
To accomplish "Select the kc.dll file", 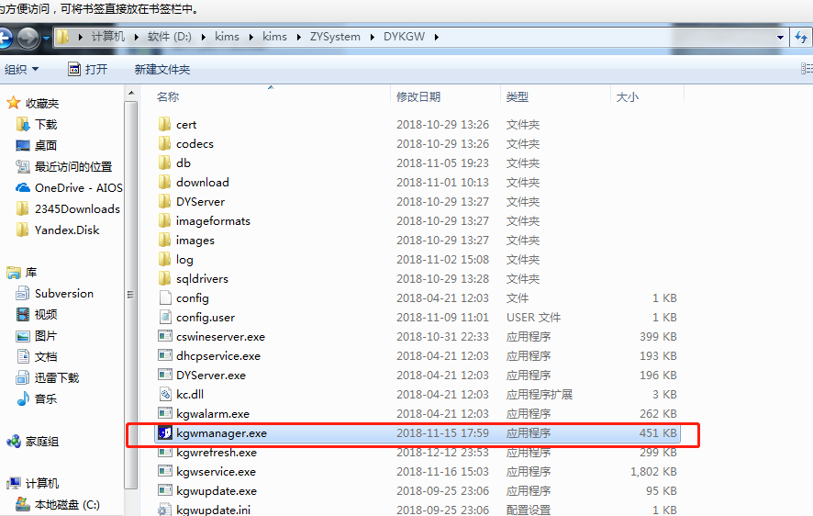I will click(190, 394).
